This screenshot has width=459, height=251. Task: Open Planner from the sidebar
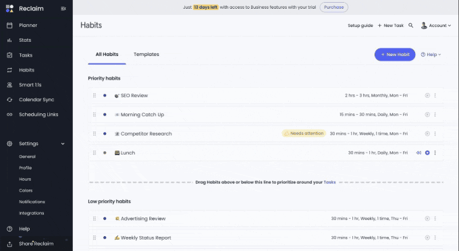point(28,25)
